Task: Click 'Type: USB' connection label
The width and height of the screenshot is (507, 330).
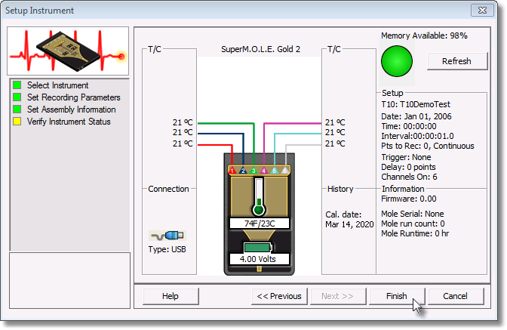Action: tap(167, 249)
